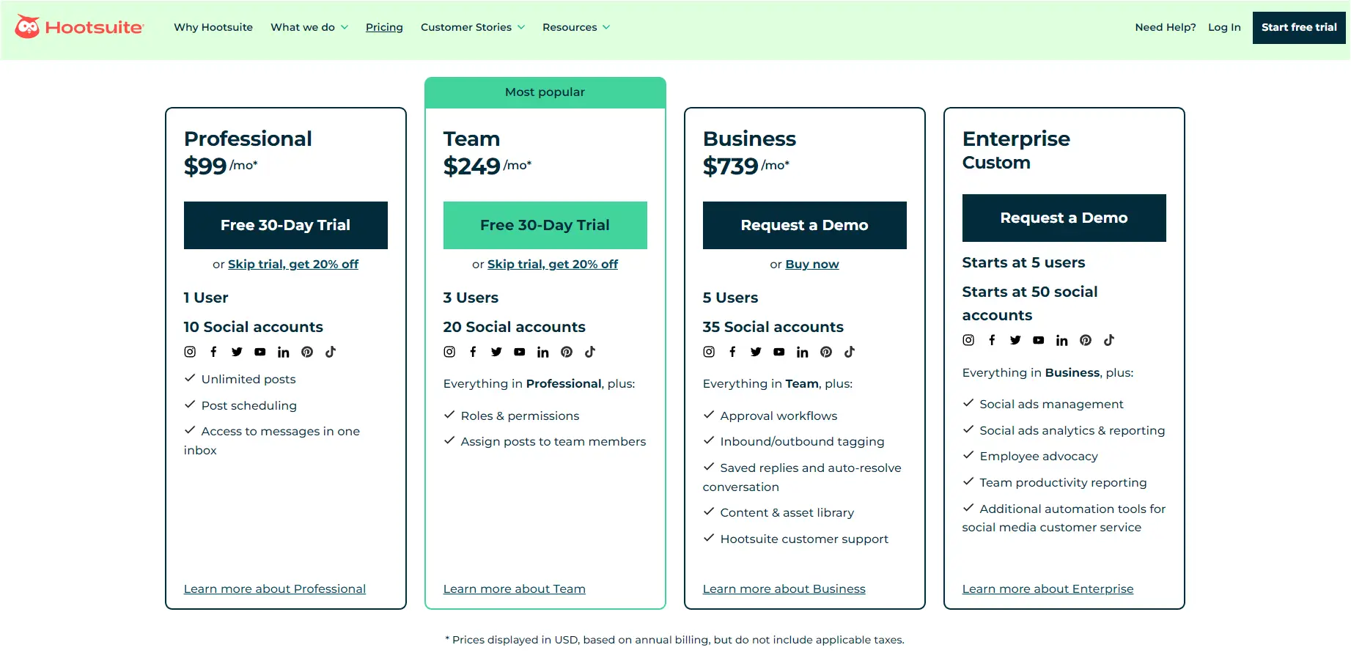Request a Demo for Business plan

pos(805,225)
